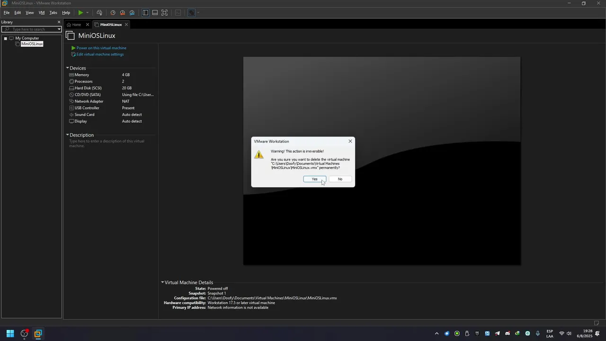Screen dimensions: 606x341
Task: Click the Telegram tray icon
Action: tap(497, 333)
